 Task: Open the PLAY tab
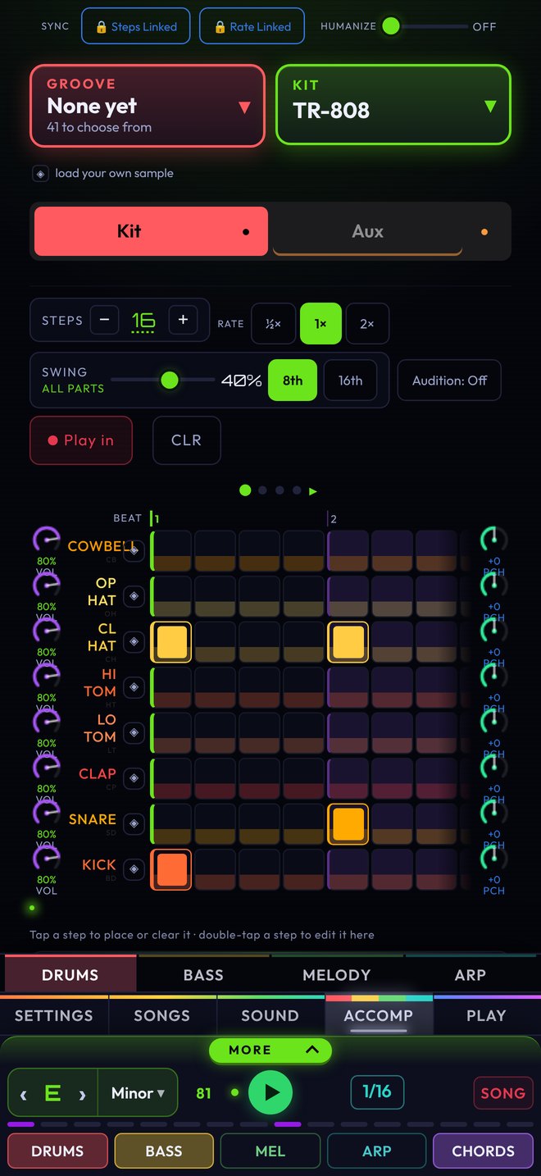click(486, 1015)
